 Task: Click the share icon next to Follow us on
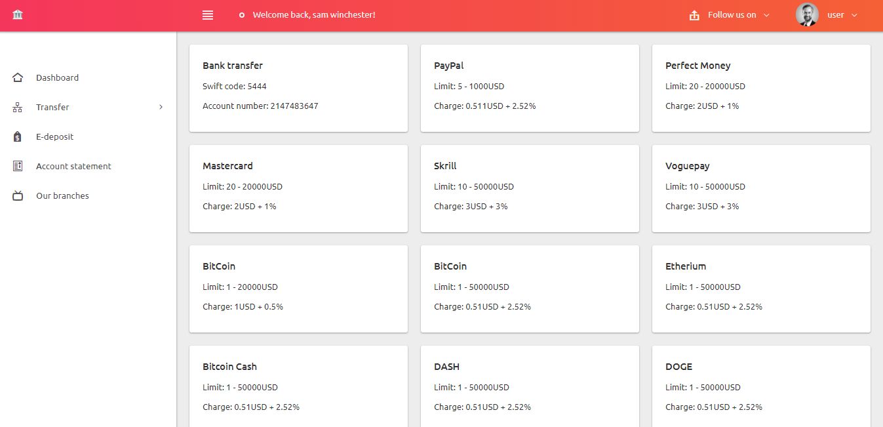click(694, 14)
